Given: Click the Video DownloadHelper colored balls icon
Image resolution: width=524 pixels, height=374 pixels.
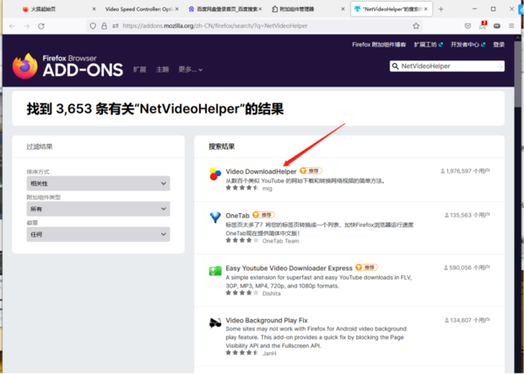Looking at the screenshot, I should click(x=215, y=175).
